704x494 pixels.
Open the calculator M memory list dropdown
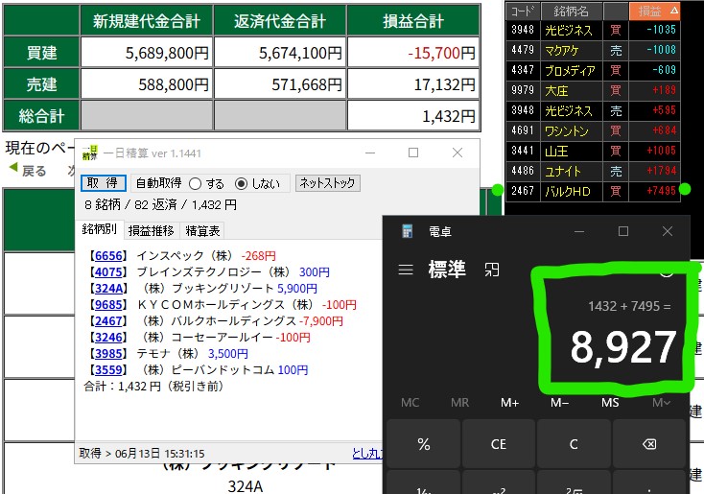pyautogui.click(x=661, y=402)
